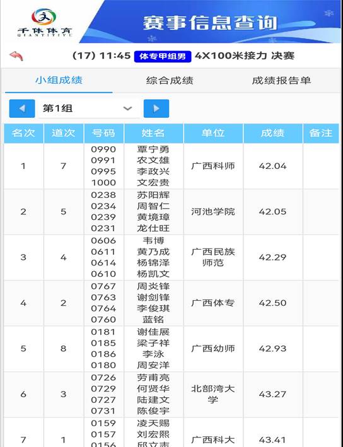The image size is (343, 447).
Task: Click the result 43.27
Action: [272, 394]
